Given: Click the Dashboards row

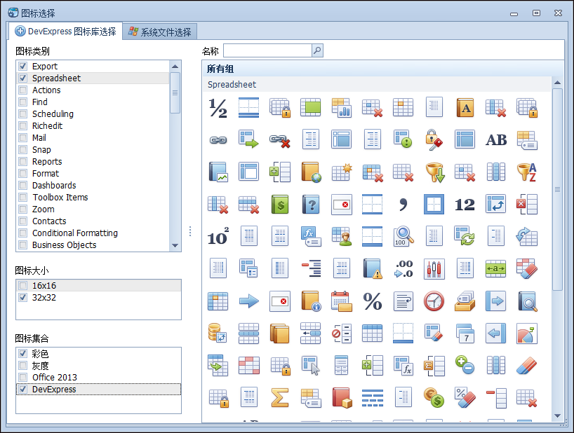Looking at the screenshot, I should click(93, 185).
